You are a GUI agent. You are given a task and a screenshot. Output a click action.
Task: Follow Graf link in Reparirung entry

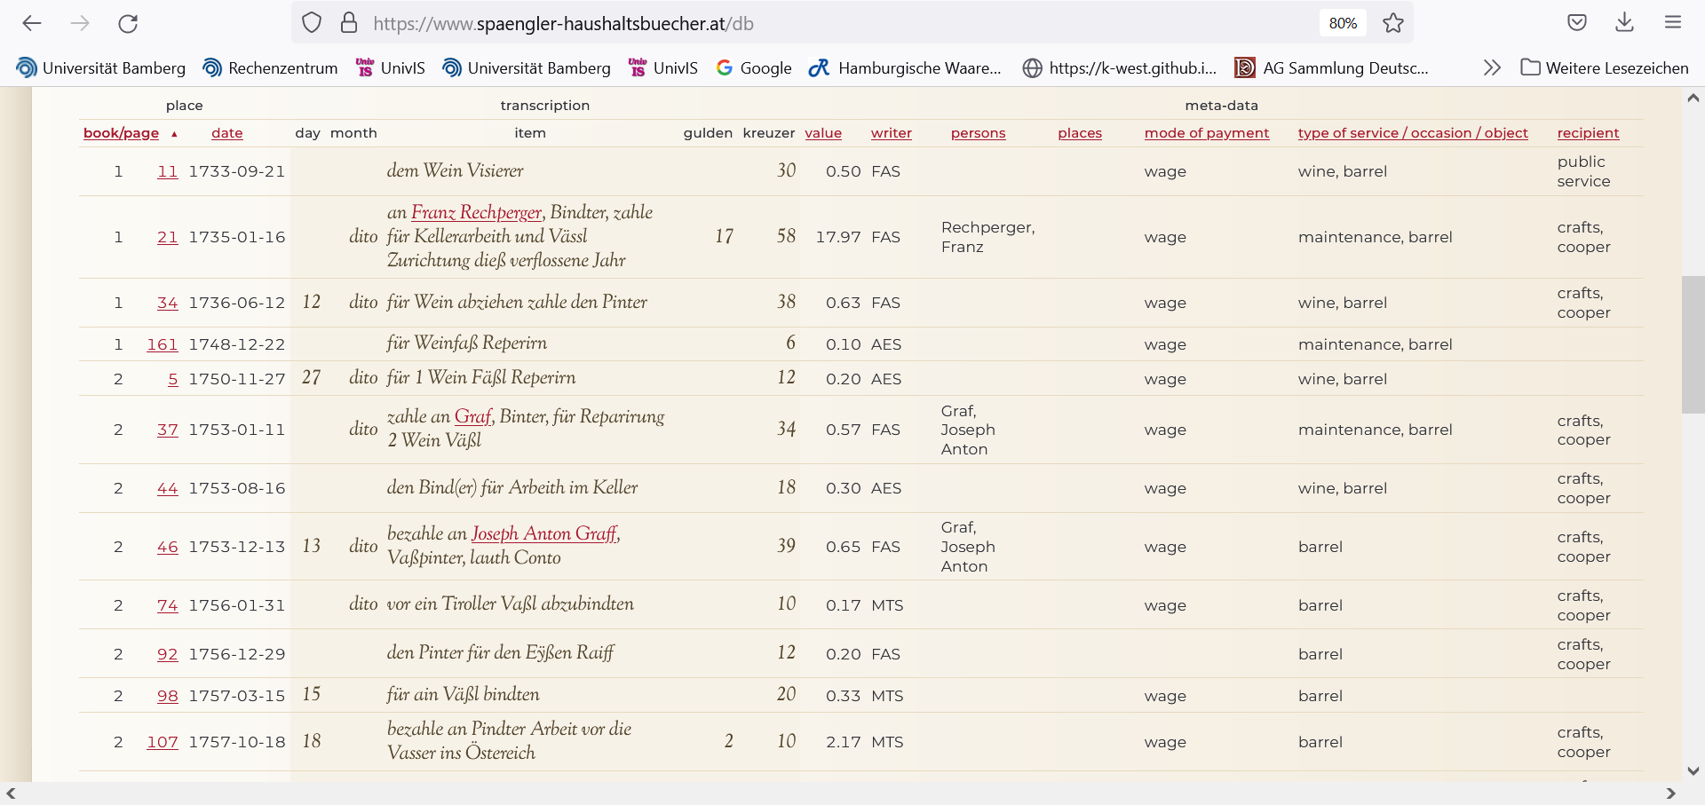point(472,416)
